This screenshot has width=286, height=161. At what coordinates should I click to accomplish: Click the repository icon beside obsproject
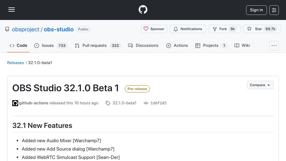point(7,29)
